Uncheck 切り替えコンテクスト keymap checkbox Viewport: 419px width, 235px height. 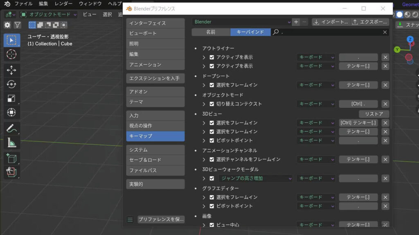tap(212, 104)
